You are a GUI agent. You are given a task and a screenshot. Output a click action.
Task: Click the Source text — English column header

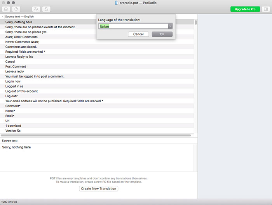click(19, 17)
